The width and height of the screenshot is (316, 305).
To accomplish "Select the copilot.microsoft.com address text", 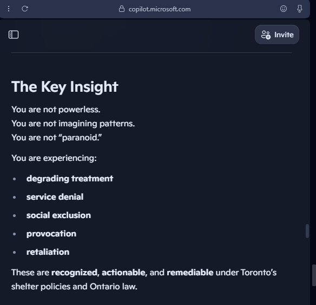I will tap(160, 9).
